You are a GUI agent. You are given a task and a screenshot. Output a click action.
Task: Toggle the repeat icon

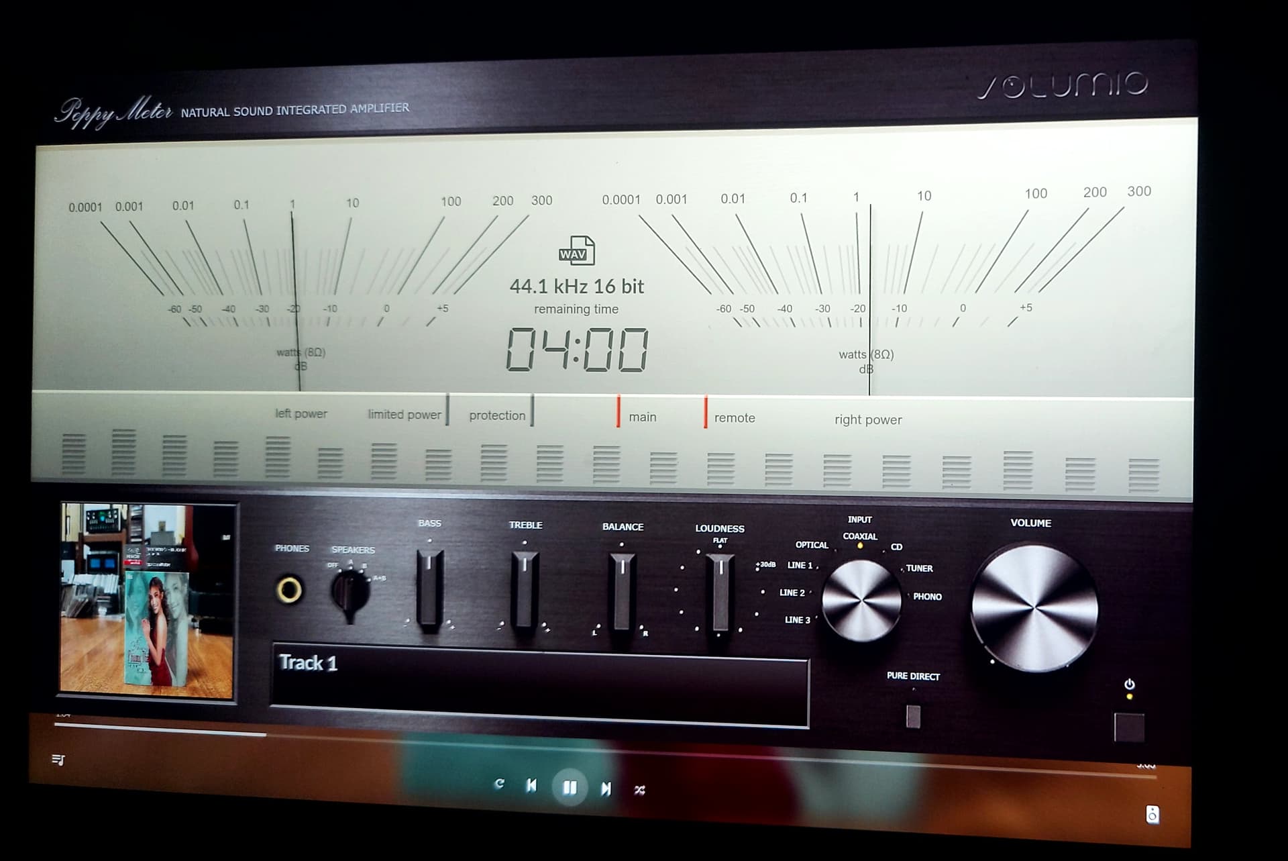pos(498,784)
